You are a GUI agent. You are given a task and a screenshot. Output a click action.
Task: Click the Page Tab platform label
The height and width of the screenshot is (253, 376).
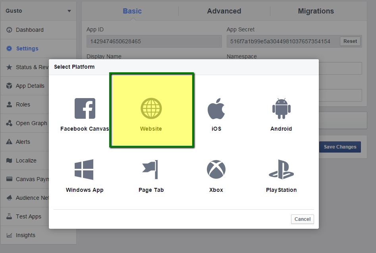click(151, 190)
